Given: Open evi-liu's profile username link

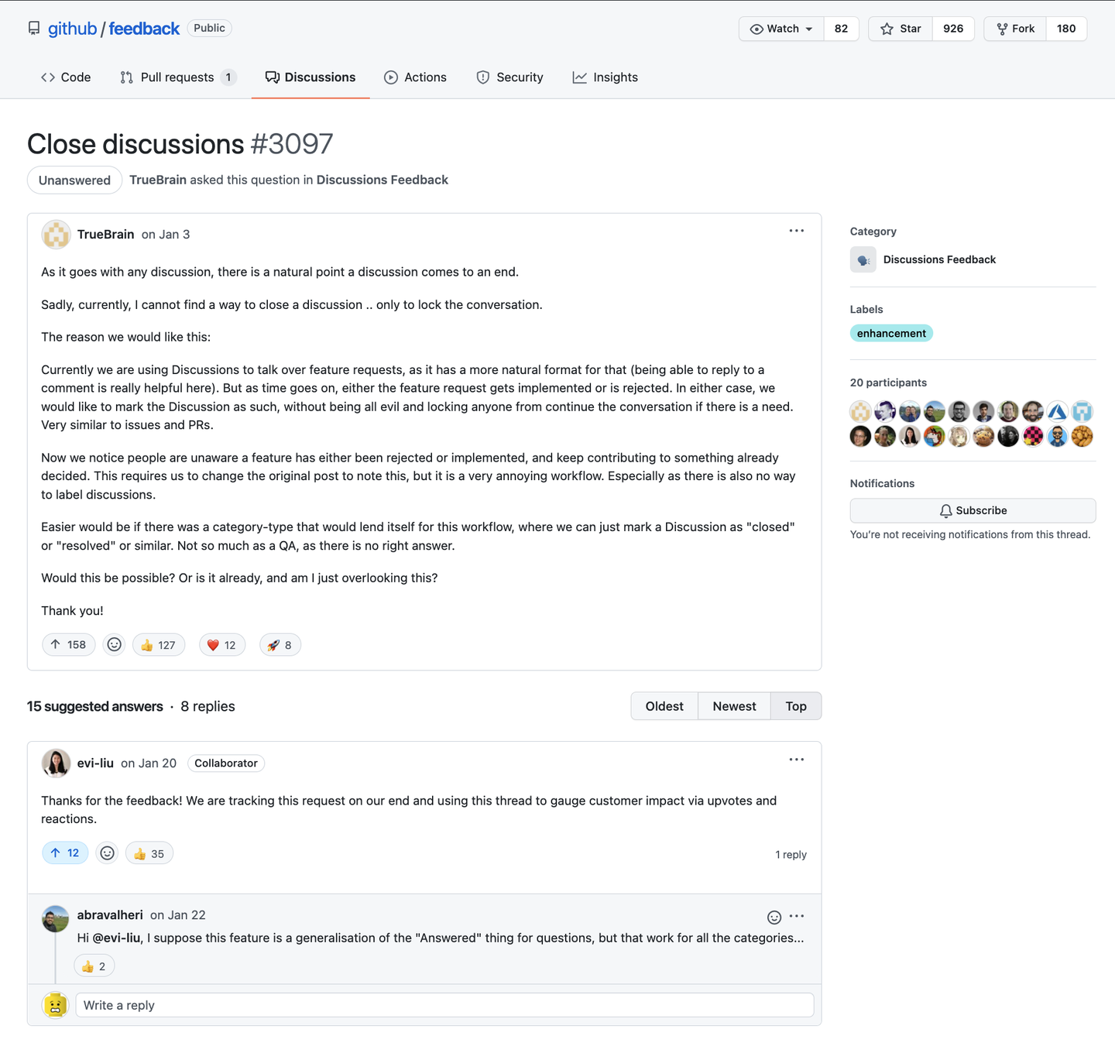Looking at the screenshot, I should click(95, 763).
